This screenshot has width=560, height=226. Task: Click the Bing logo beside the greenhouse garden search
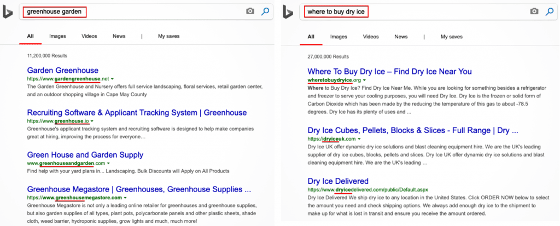coord(7,12)
